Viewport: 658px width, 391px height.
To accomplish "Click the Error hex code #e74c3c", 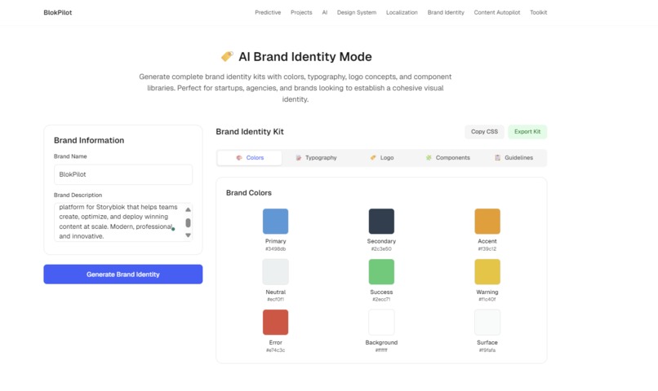I will click(275, 350).
